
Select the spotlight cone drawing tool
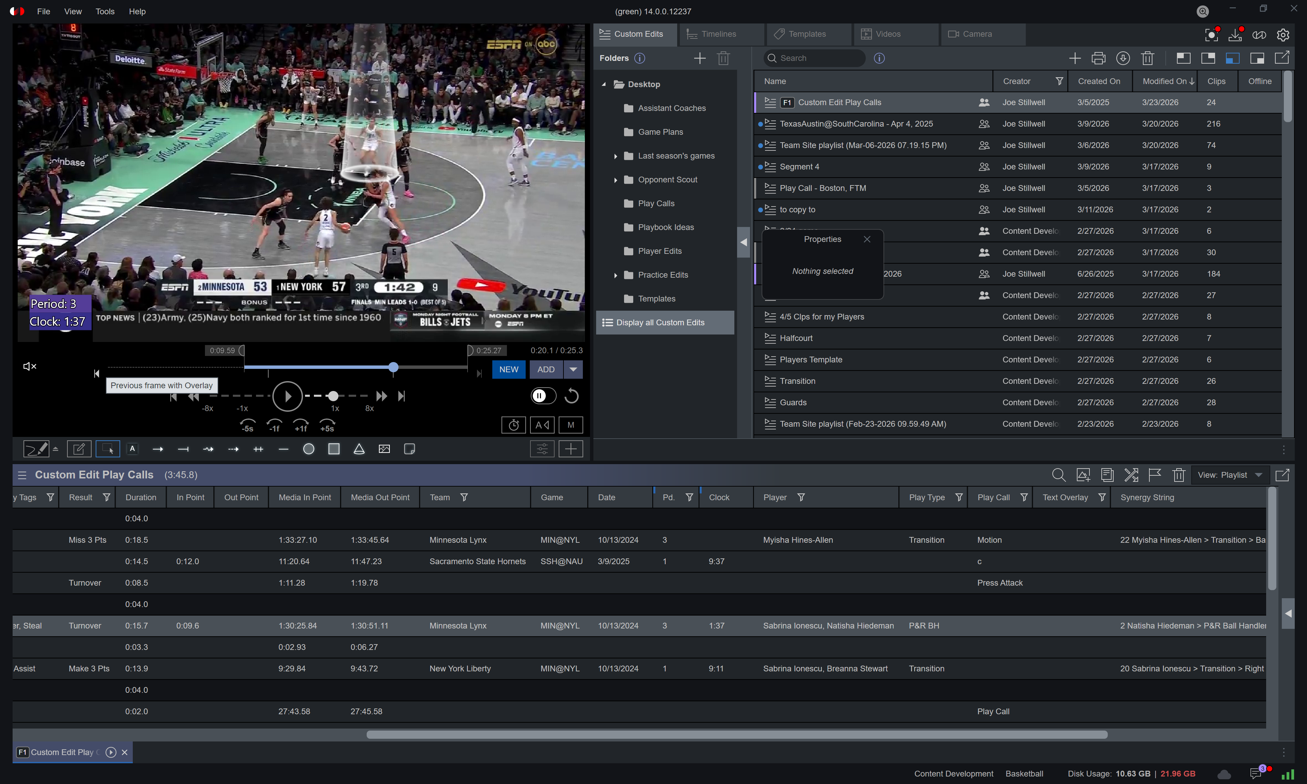(359, 449)
